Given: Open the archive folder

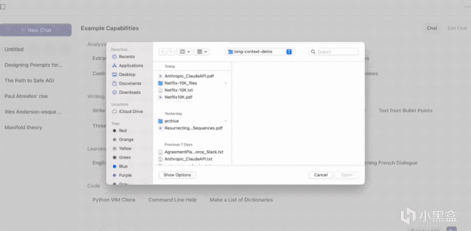Looking at the screenshot, I should (172, 121).
